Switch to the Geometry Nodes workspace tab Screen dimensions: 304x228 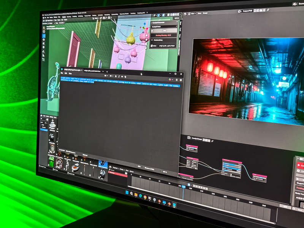click(124, 14)
